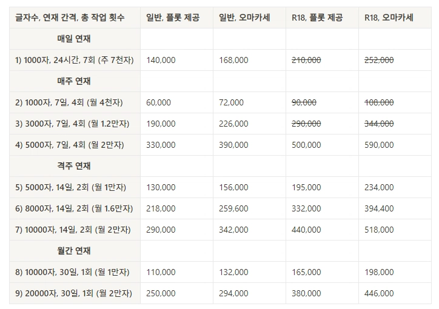439x309 pixels.
Task: Click row '9) 20000자, 30일, 1회' label
Action: click(x=73, y=293)
